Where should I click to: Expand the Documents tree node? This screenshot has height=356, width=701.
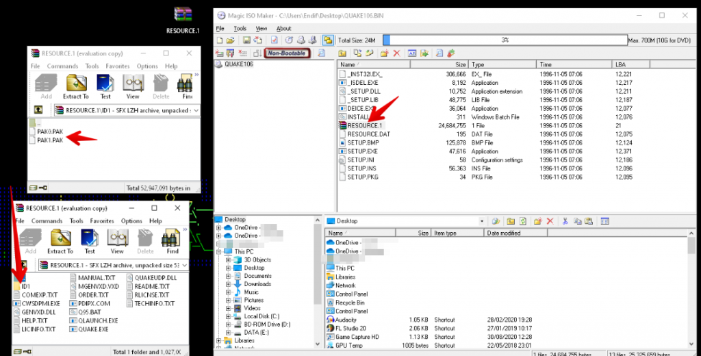point(229,276)
